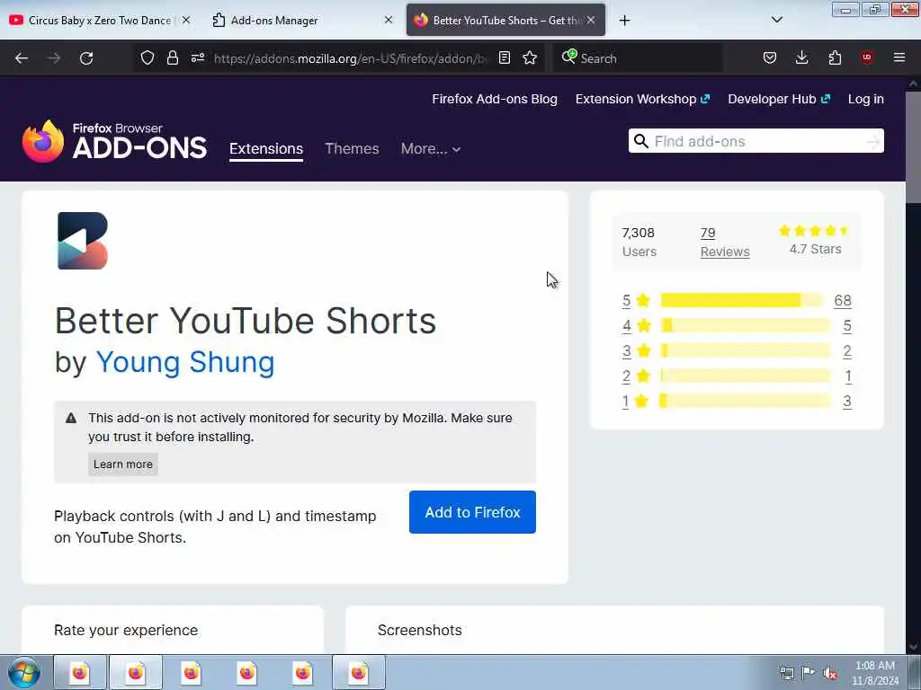Open the Developer Hub link
921x690 pixels.
779,99
